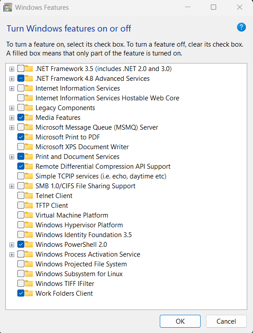The width and height of the screenshot is (253, 333).
Task: Click the Windows Features title bar icon
Action: [8, 8]
